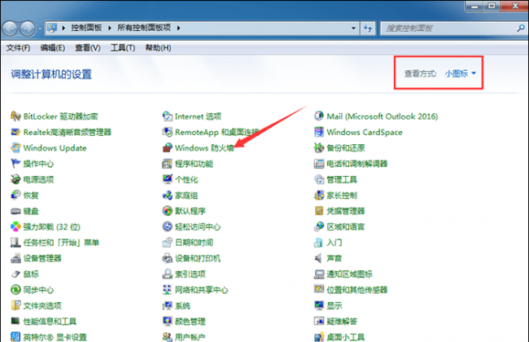Open the 文件夹选项 link
The image size is (529, 342).
[x=42, y=305]
